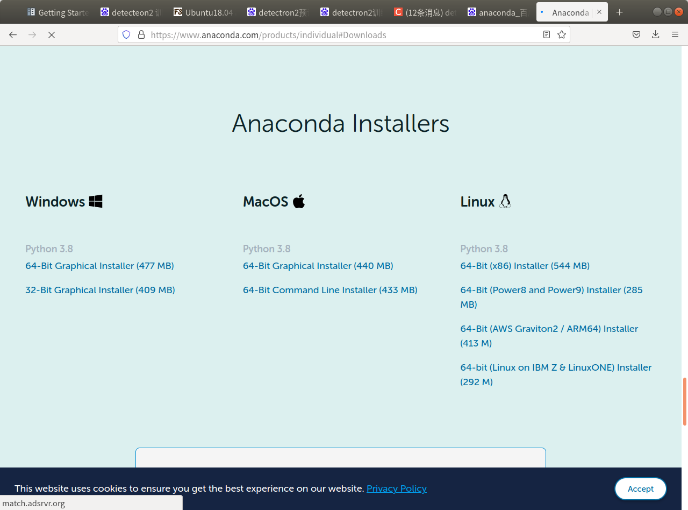Open the Firefox hamburger menu

675,34
